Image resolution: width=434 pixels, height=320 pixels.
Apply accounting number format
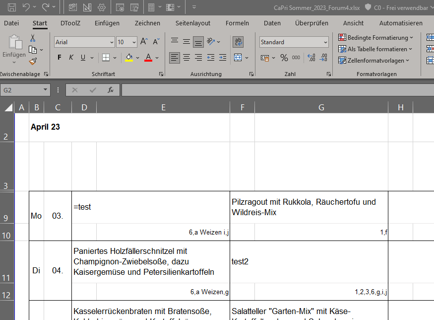(x=265, y=58)
